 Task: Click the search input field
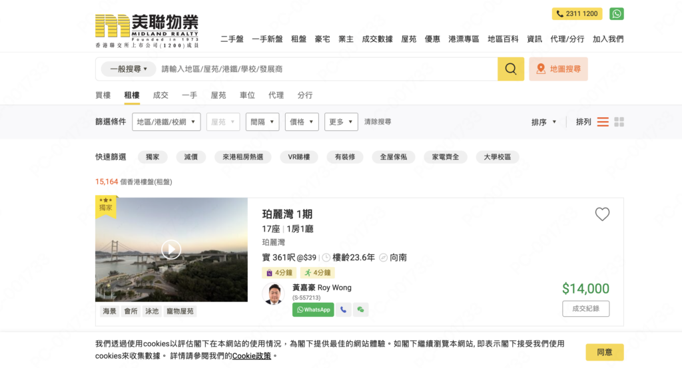tap(326, 69)
